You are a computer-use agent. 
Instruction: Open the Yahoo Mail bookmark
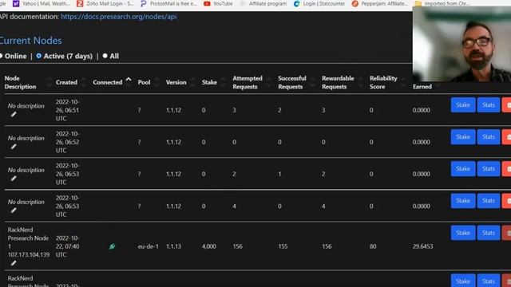pyautogui.click(x=41, y=3)
